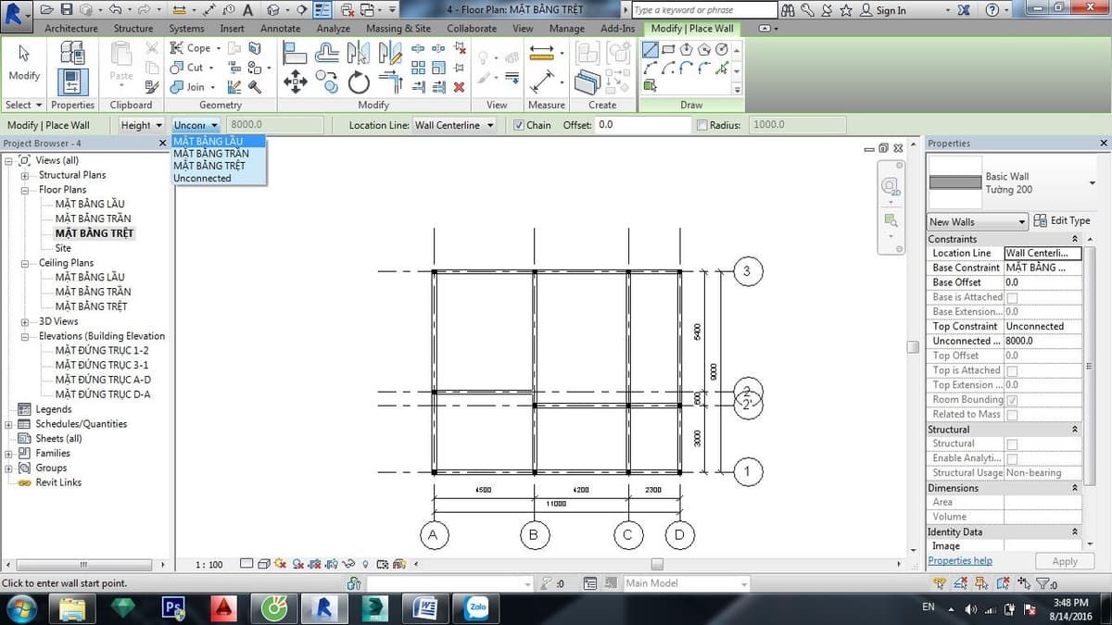Open MẶT ĐỨNG TRỤC 1-2 elevation view
This screenshot has width=1112, height=625.
coord(102,351)
